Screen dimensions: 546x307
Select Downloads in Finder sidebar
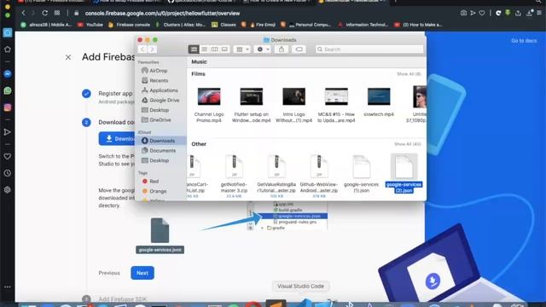[161, 141]
